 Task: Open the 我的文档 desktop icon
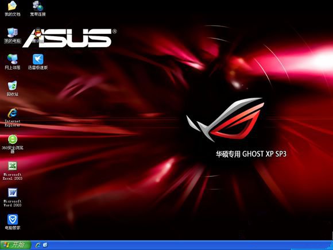pos(12,9)
